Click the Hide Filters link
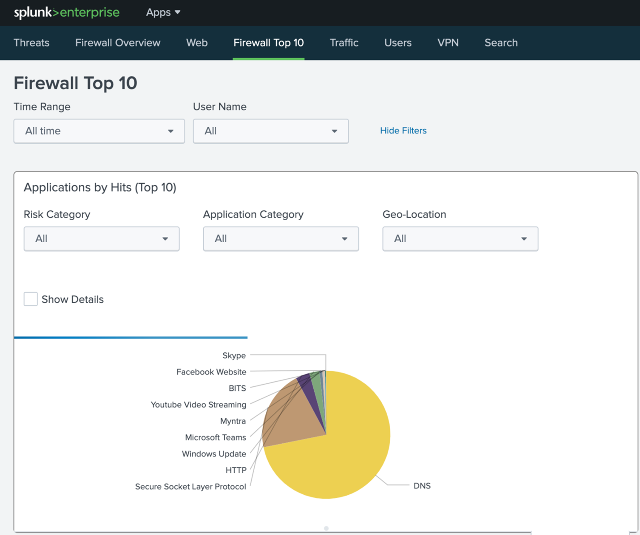640x535 pixels. click(403, 131)
